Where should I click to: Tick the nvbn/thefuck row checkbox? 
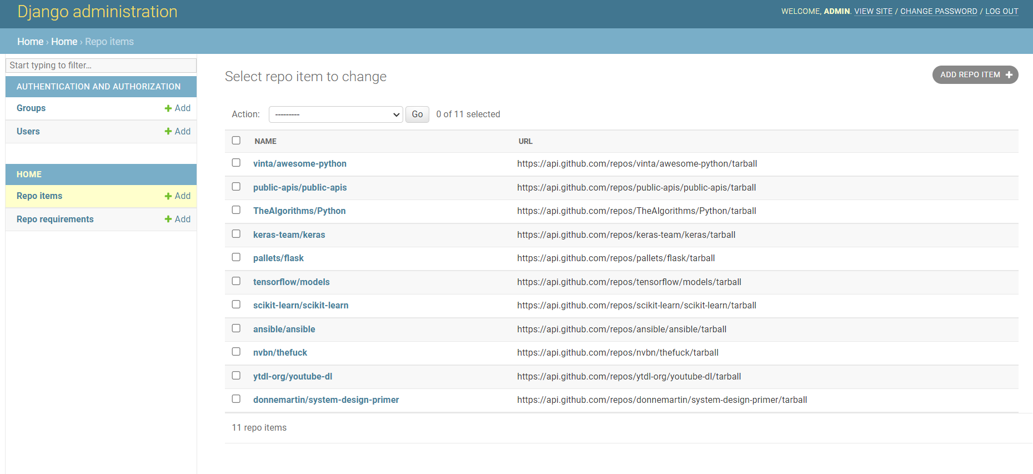(x=236, y=352)
